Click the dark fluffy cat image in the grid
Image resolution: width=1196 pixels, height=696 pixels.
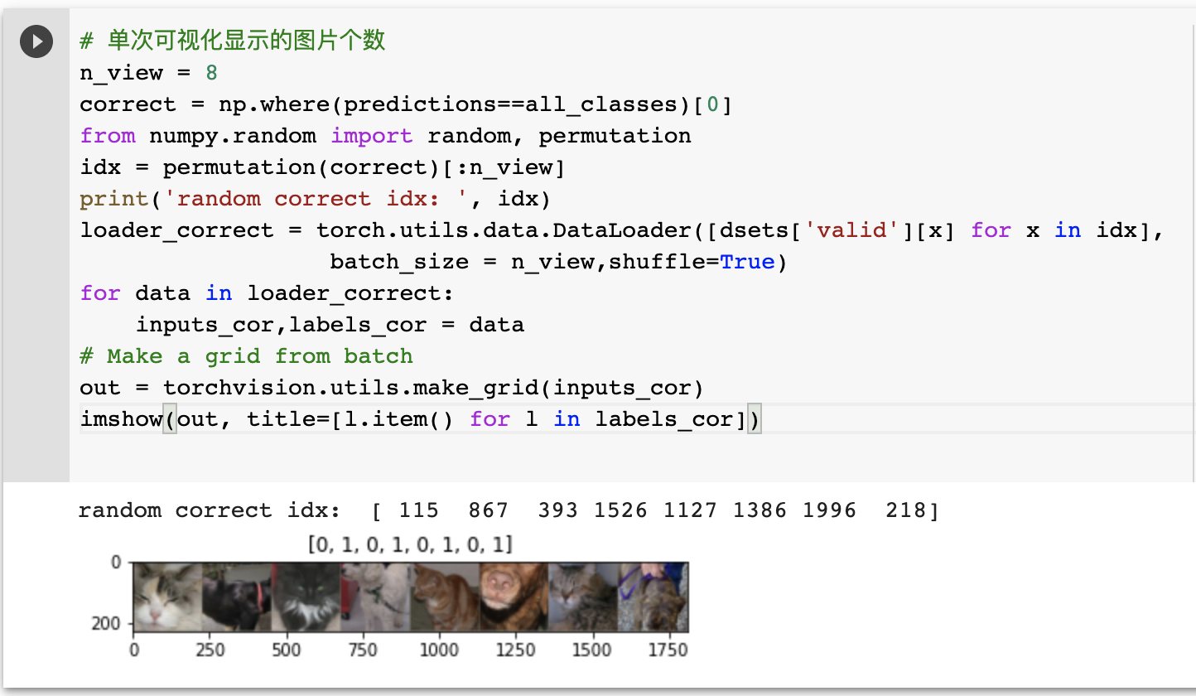(x=306, y=597)
